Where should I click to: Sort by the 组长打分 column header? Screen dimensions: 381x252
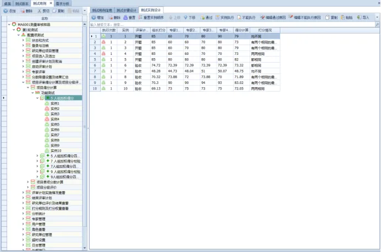(x=158, y=30)
